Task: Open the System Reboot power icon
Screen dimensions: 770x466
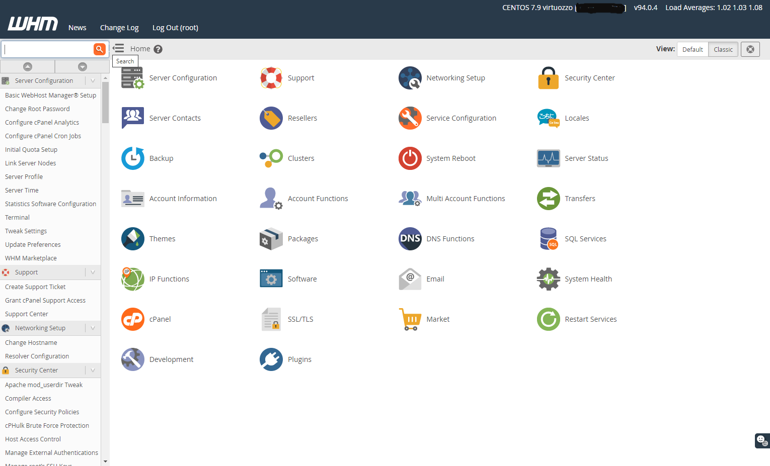Action: tap(410, 158)
